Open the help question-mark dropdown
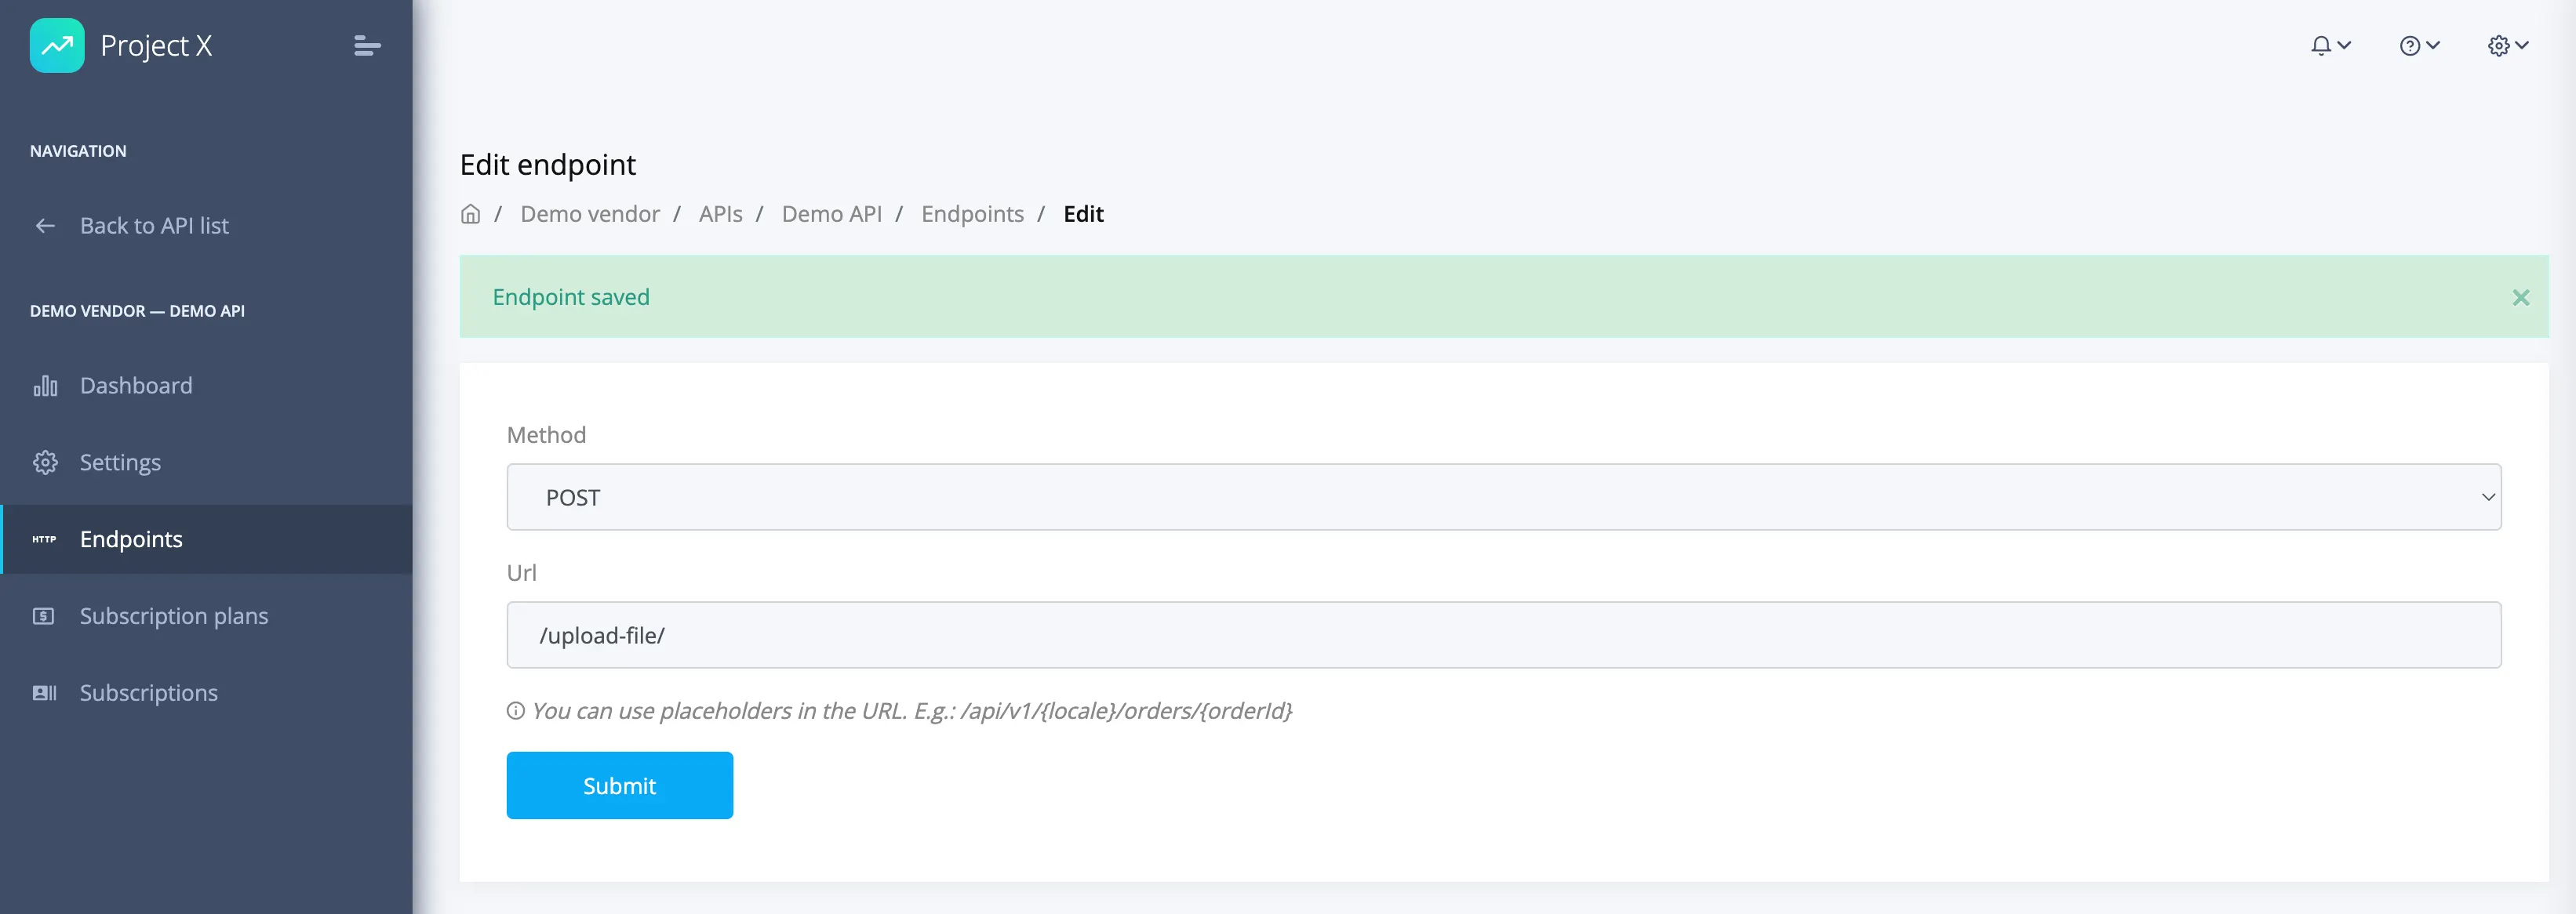This screenshot has width=2576, height=914. 2419,46
